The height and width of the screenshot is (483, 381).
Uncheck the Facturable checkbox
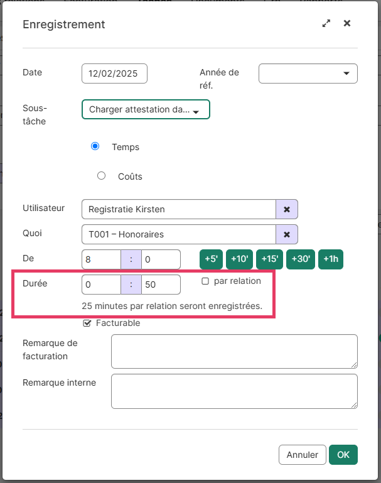click(x=87, y=323)
